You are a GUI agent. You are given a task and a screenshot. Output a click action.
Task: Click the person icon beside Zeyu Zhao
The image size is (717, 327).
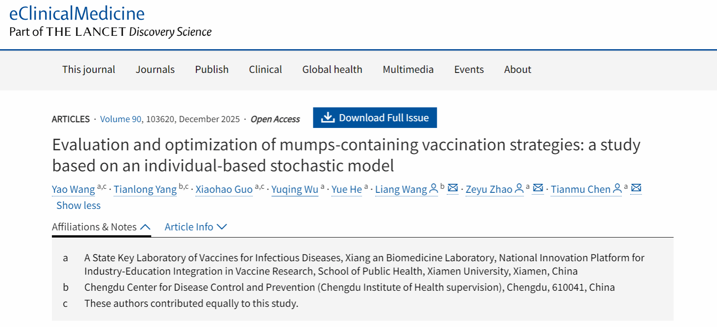coord(519,188)
